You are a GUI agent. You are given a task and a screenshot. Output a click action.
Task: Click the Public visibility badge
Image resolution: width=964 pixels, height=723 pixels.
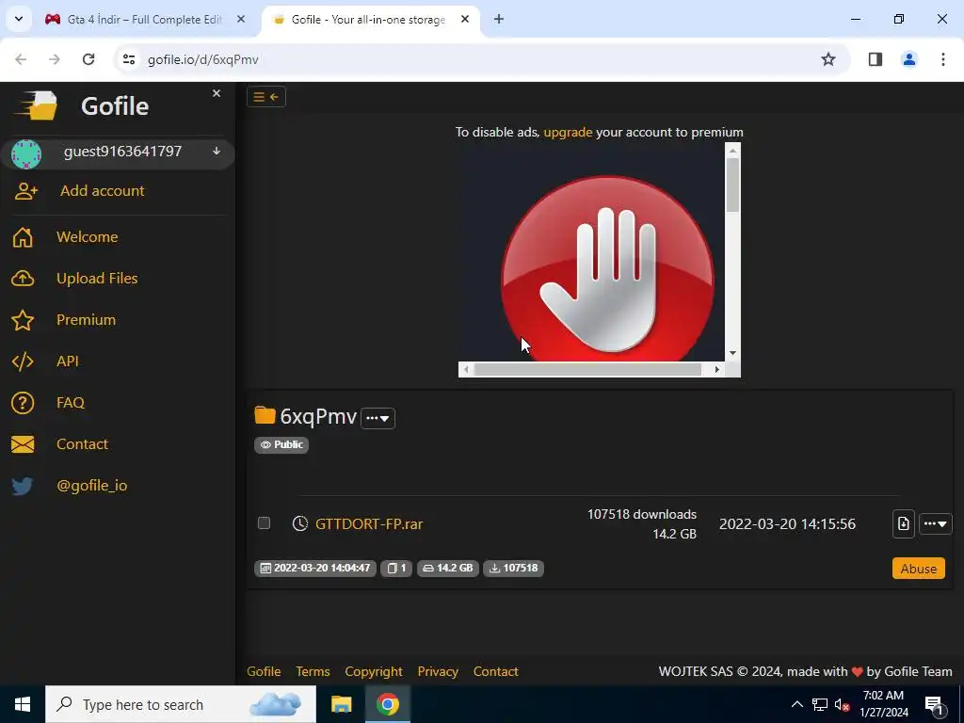(281, 444)
